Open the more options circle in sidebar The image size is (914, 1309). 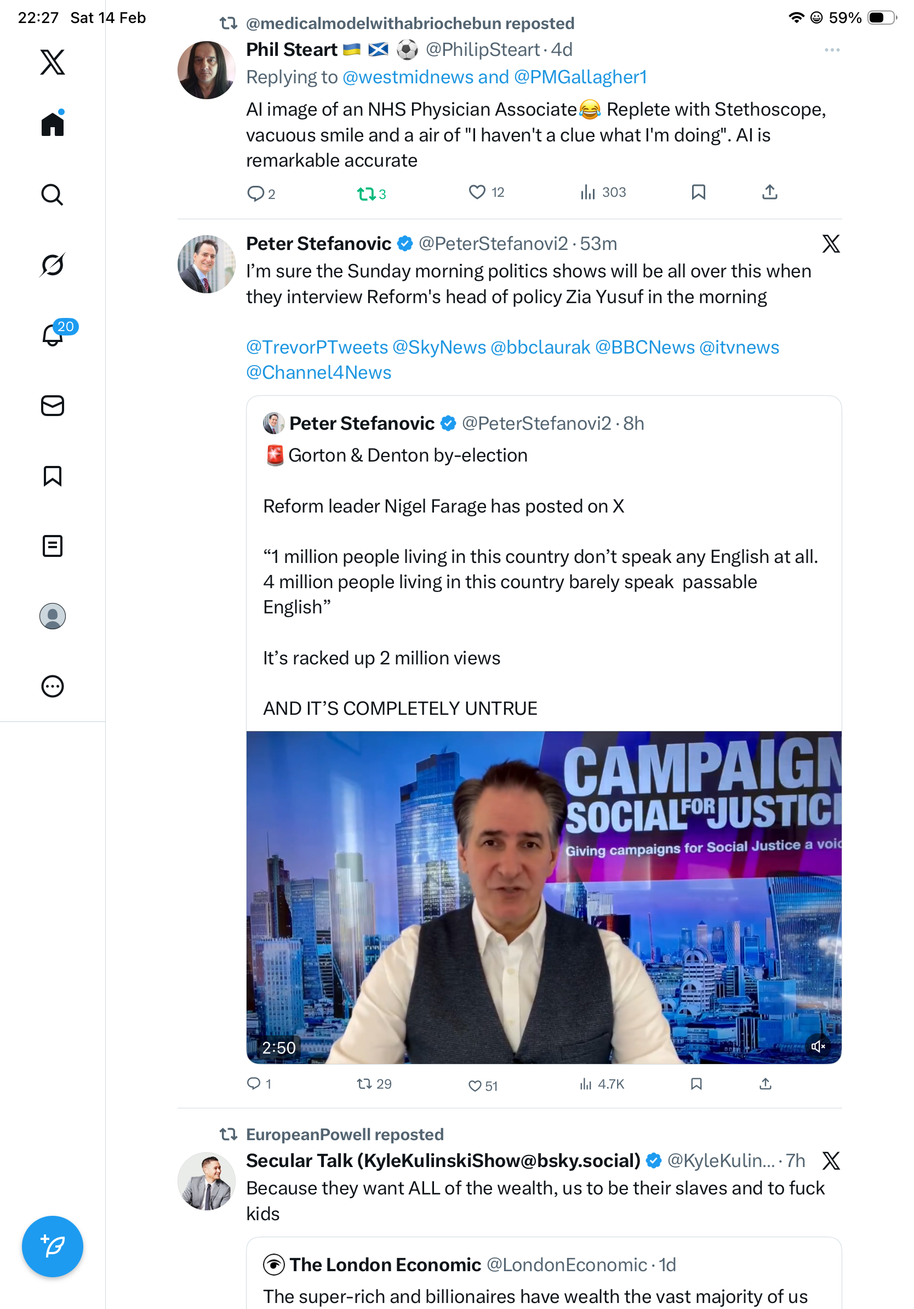point(53,686)
